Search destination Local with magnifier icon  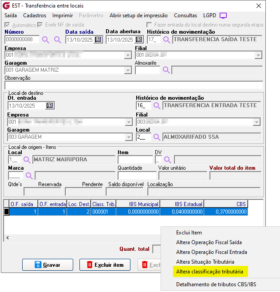157,137
